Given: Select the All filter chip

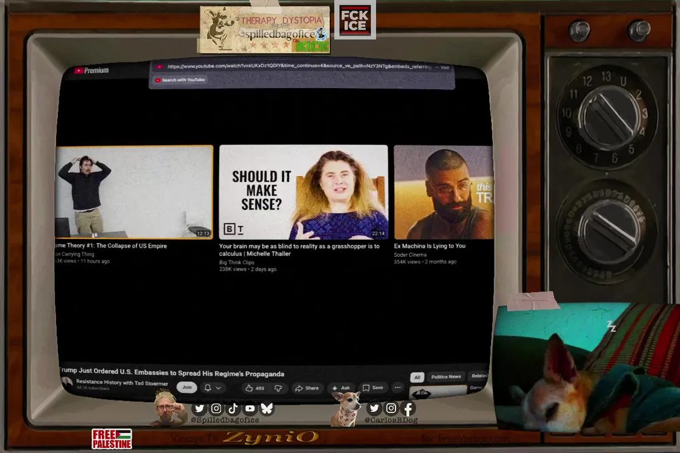Looking at the screenshot, I should coord(417,377).
